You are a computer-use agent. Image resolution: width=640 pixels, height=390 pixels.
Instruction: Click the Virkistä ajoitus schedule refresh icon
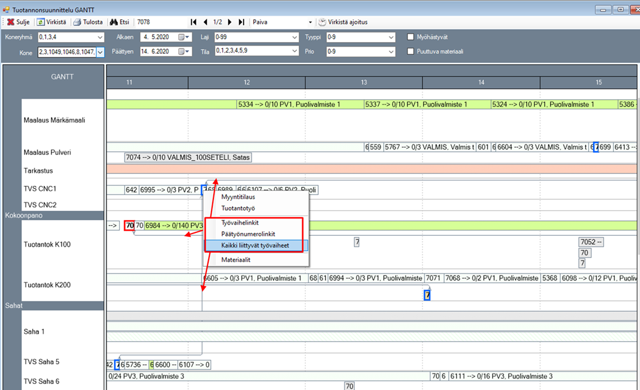(x=322, y=22)
